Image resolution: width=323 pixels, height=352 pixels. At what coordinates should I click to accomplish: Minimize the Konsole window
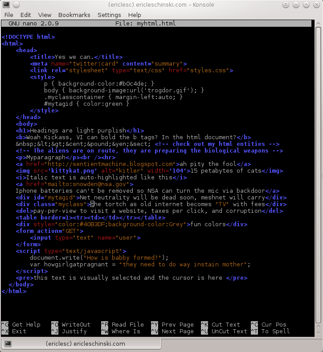(x=296, y=5)
